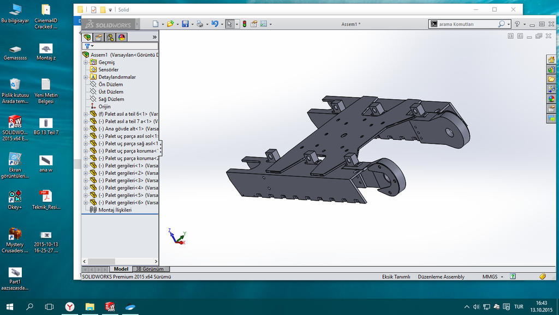The height and width of the screenshot is (315, 559).
Task: Select Montaj İlişkileri in the tree
Action: pos(115,210)
